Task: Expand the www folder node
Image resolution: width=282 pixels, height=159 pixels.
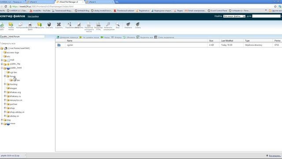Action: (2, 124)
